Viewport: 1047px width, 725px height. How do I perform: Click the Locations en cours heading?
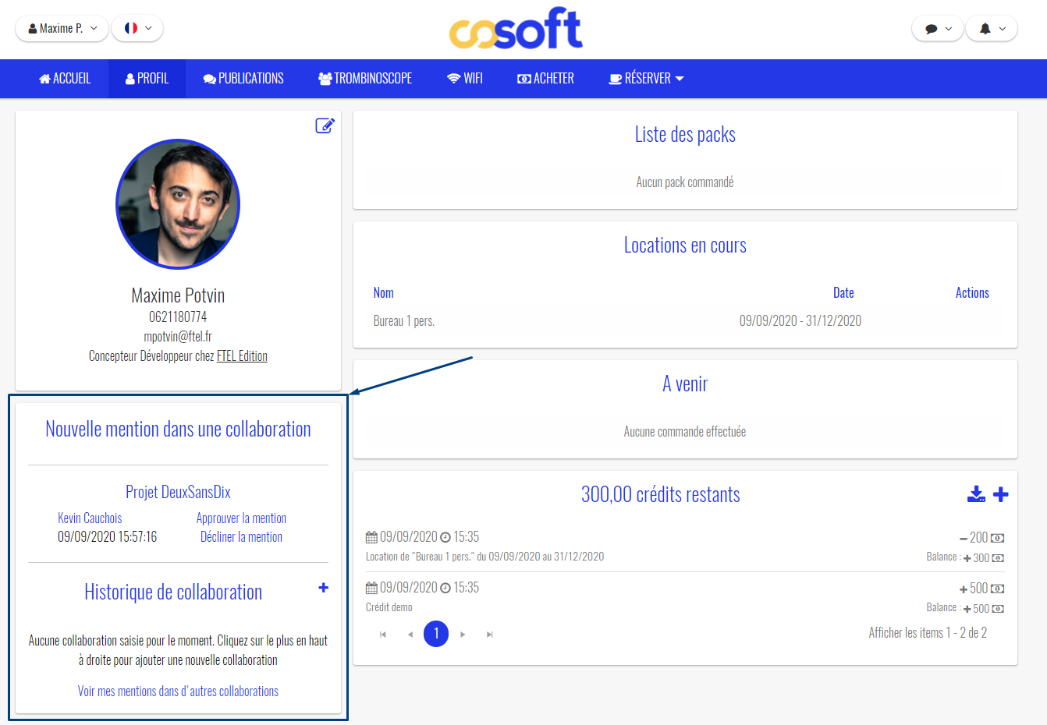(685, 245)
